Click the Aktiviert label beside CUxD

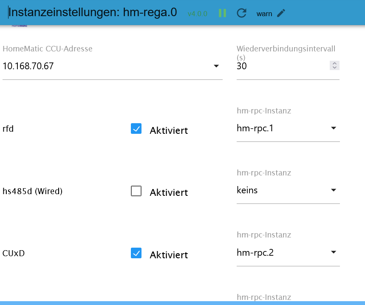coord(169,255)
